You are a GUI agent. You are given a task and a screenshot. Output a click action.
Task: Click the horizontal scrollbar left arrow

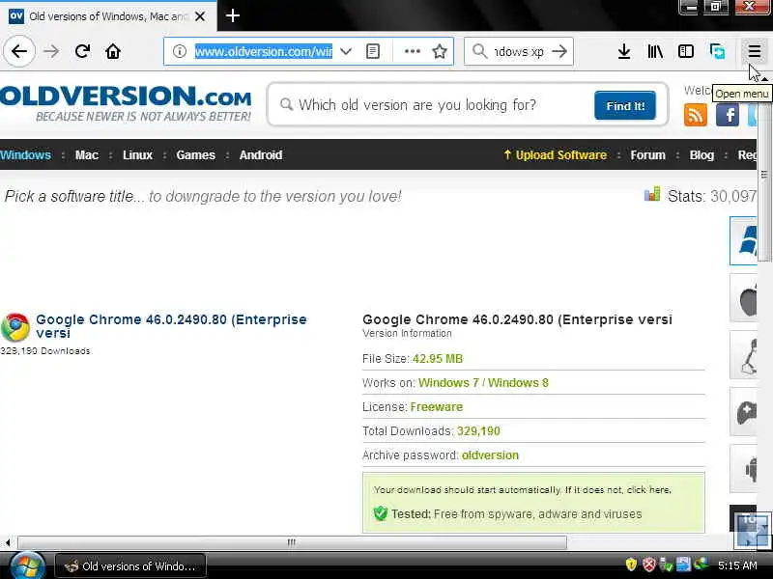(x=8, y=542)
